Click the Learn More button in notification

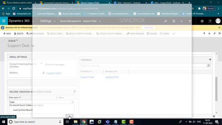coord(148,27)
